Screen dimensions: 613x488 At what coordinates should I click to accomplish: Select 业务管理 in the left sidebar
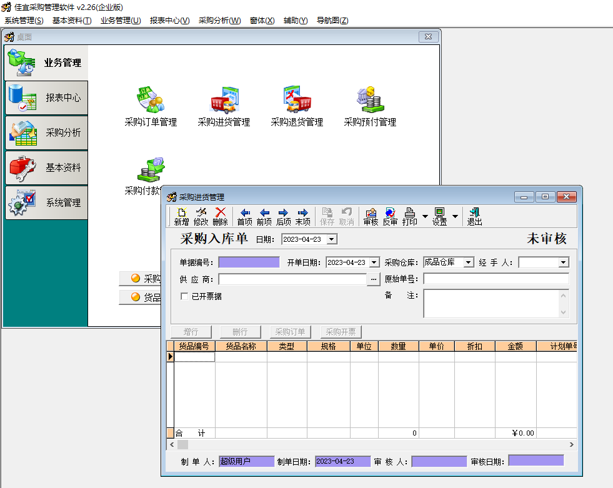(46, 62)
